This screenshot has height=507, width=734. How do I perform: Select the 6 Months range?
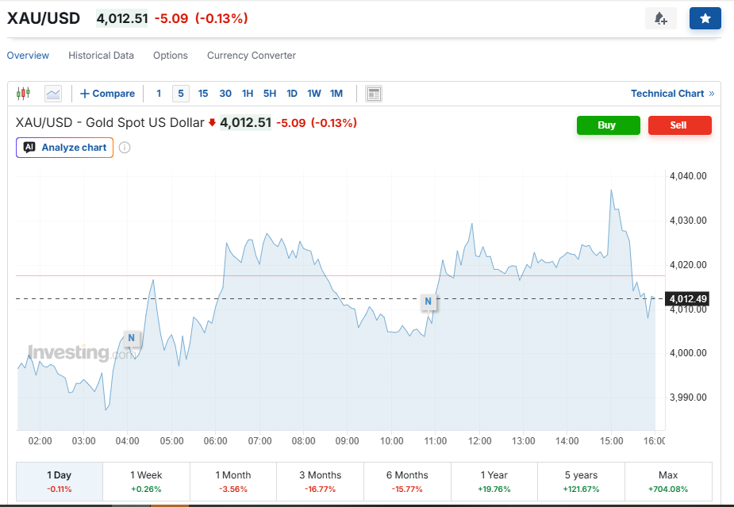407,482
